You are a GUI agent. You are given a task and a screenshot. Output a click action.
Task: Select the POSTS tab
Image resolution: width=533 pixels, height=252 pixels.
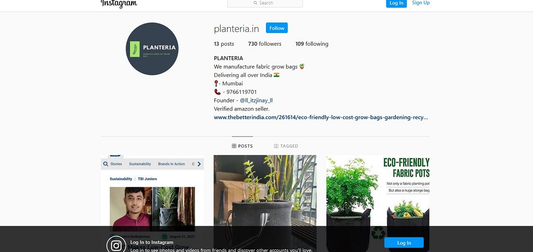coord(242,146)
